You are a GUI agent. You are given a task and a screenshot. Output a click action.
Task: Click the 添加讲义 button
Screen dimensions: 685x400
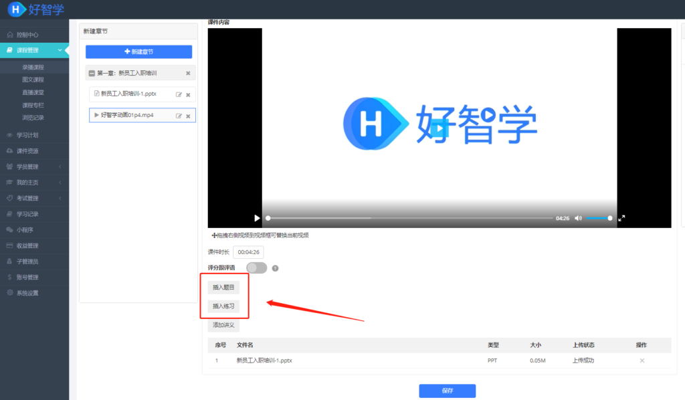(223, 325)
